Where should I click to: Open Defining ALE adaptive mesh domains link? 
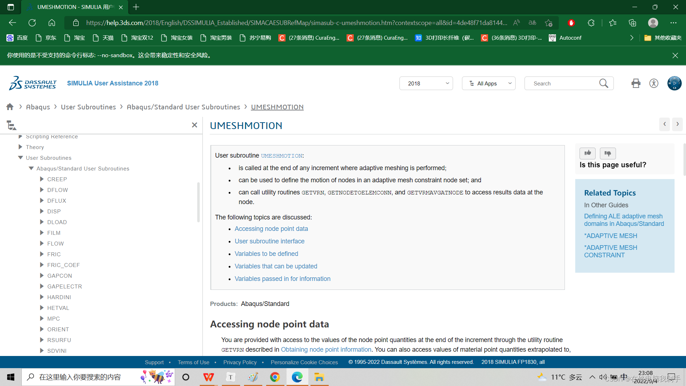point(624,220)
